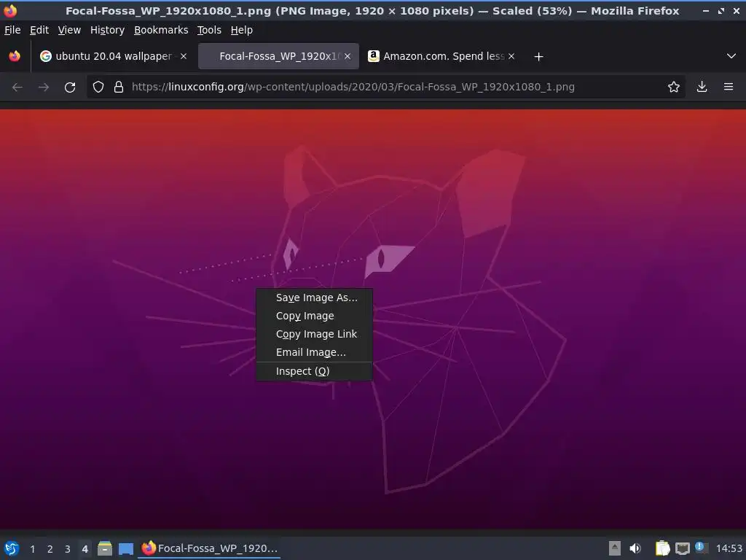Open the Lubuntu start menu icon

click(x=12, y=548)
